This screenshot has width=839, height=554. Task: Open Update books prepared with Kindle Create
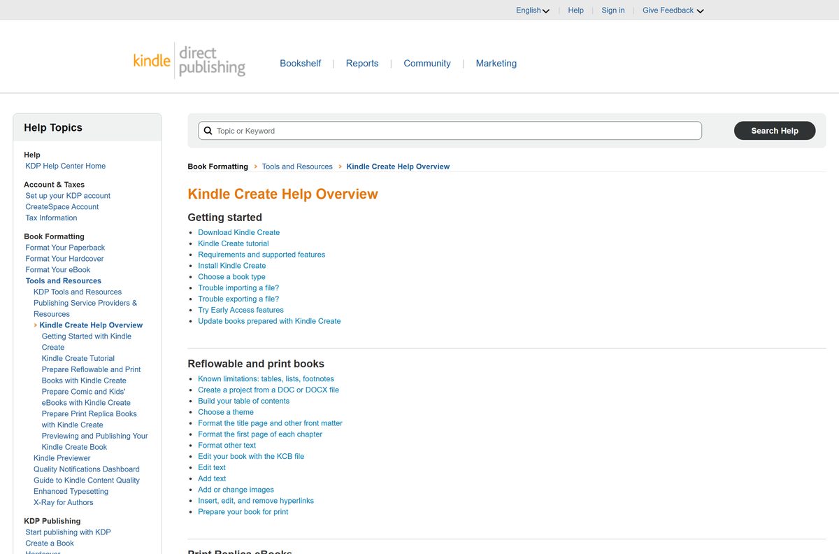269,322
